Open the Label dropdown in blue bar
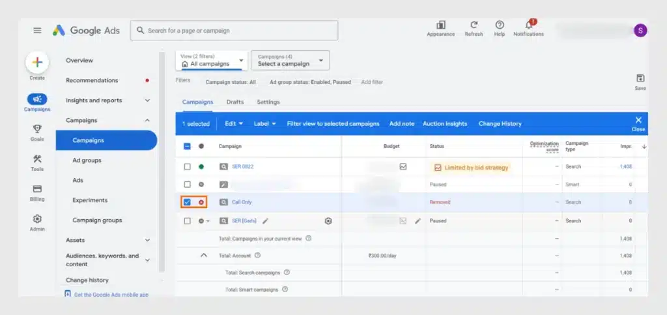Screen dimensions: 667x315 (265, 123)
